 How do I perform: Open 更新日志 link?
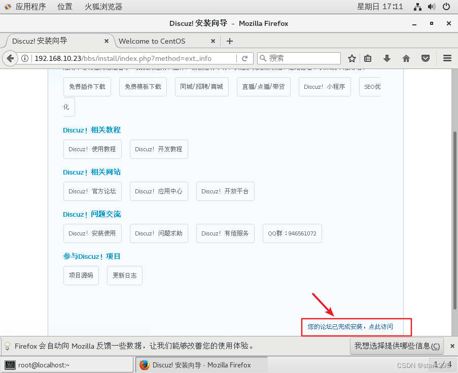125,276
